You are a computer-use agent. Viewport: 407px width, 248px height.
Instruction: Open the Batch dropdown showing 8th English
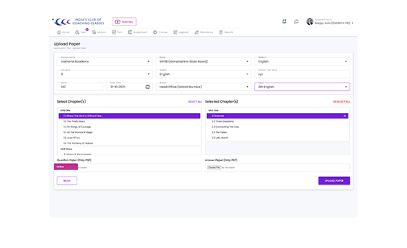302,87
